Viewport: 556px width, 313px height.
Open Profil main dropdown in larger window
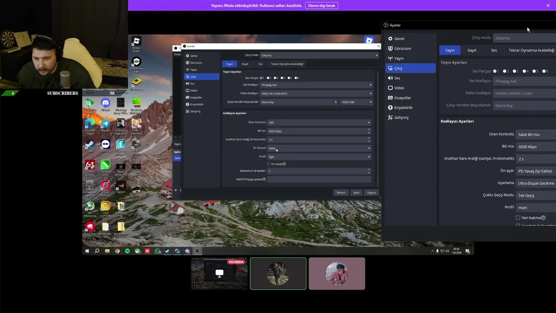coord(536,208)
